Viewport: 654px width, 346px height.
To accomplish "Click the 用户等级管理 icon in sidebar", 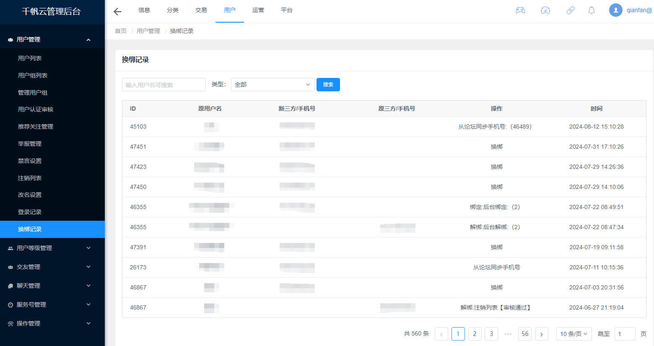I will (x=10, y=248).
